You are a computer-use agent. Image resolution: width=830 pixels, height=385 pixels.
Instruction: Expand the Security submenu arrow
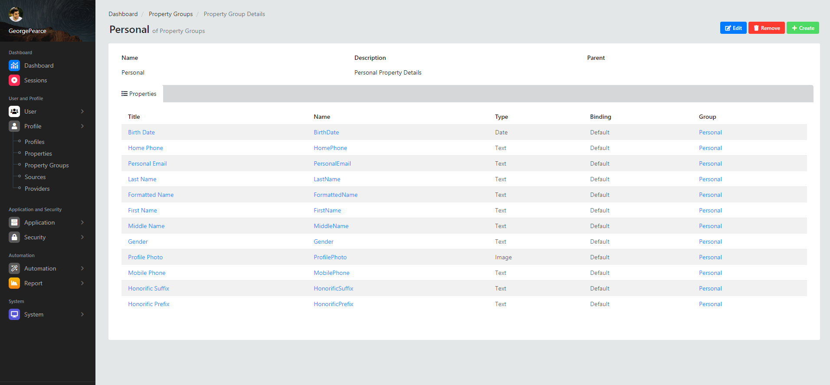click(x=82, y=237)
